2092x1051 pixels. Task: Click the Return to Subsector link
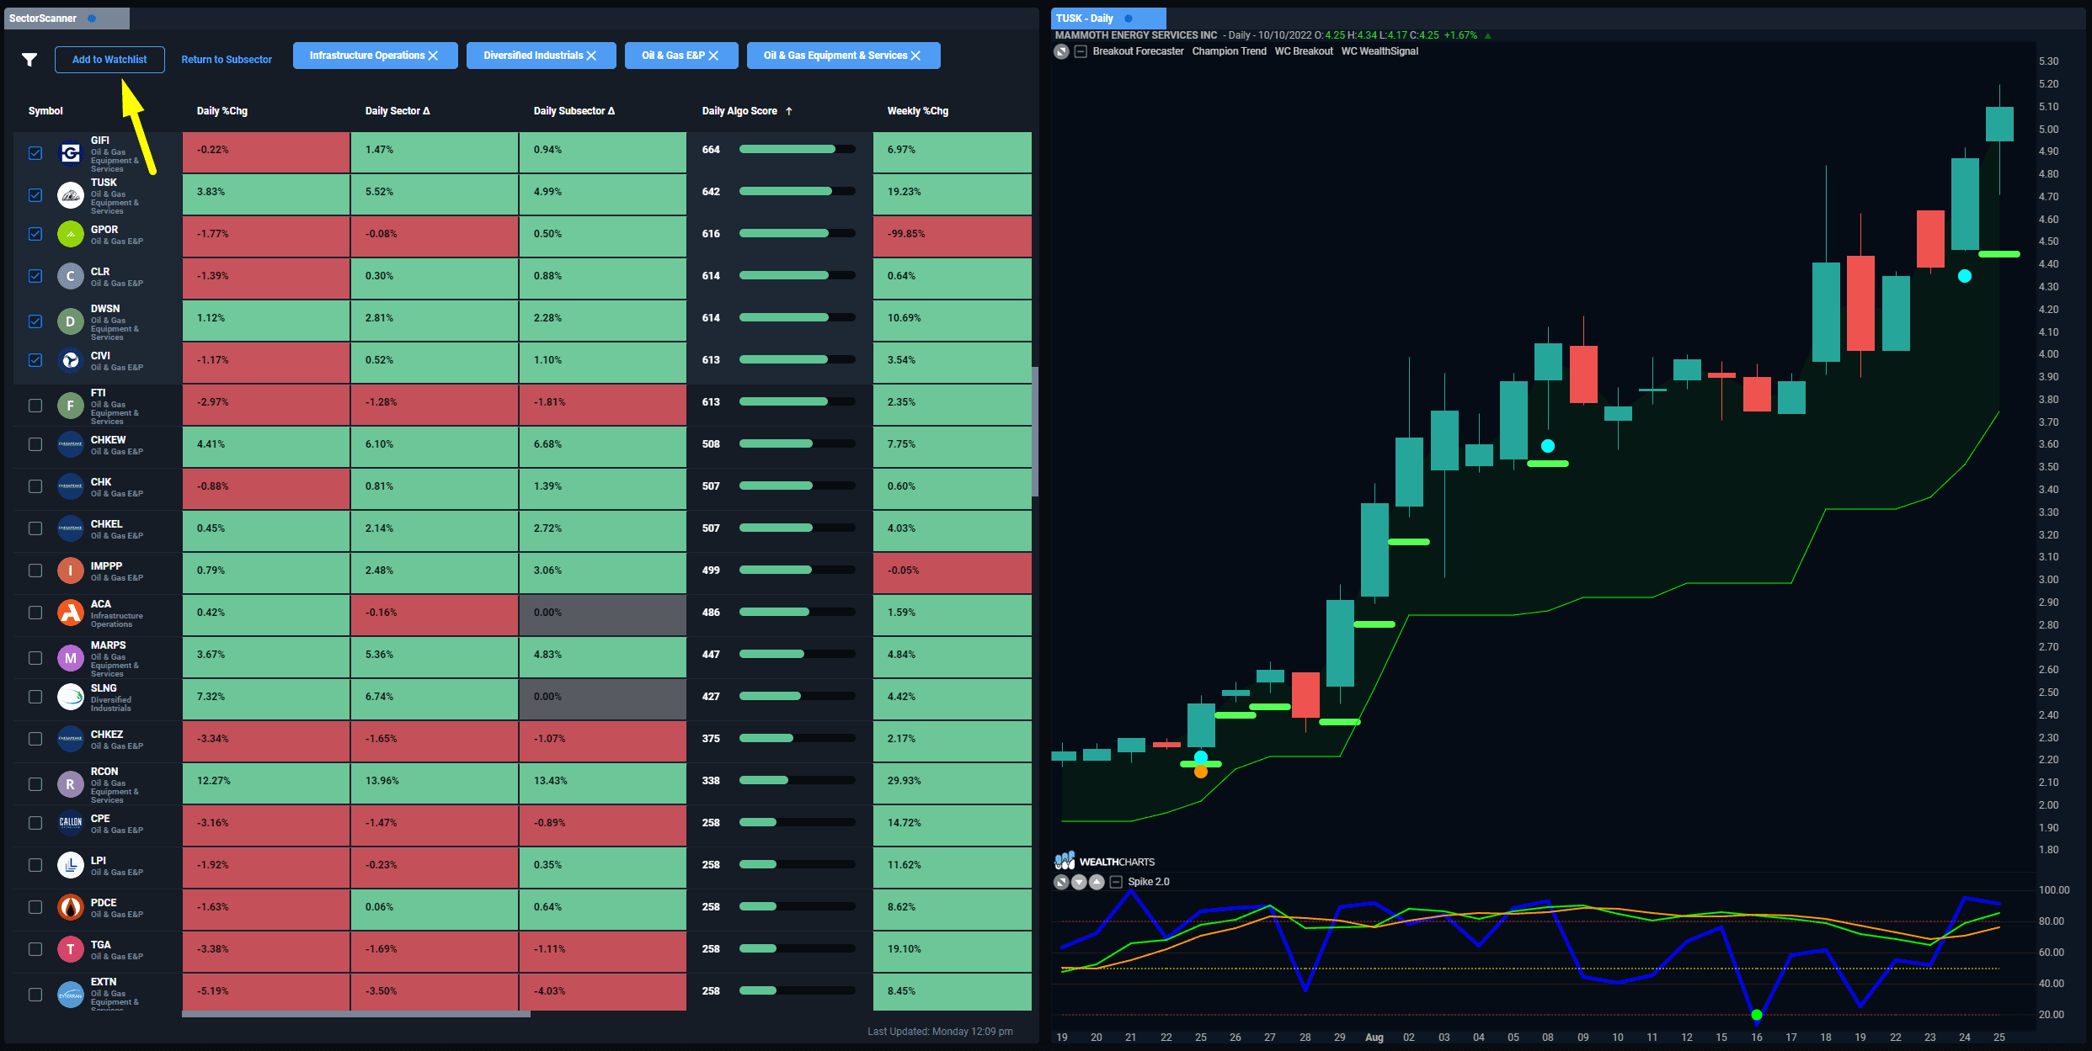click(x=227, y=60)
